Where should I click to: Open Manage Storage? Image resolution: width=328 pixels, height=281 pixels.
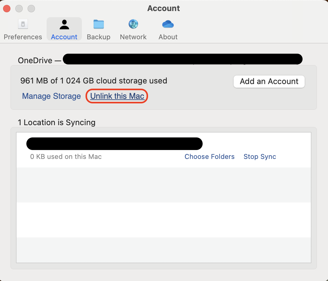click(51, 96)
